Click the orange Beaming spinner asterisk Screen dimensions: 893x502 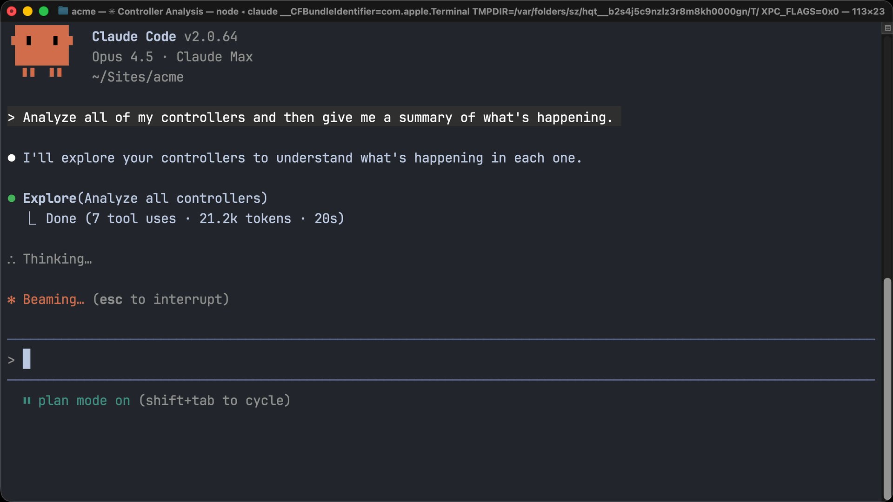click(x=12, y=299)
